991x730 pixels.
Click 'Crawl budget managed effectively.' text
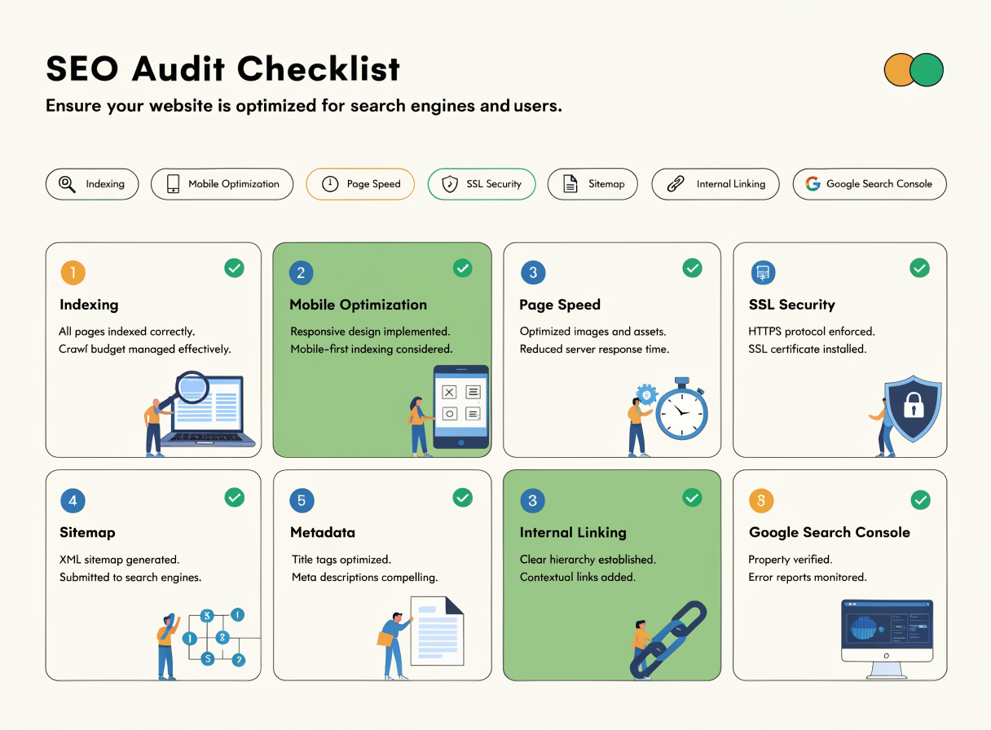pyautogui.click(x=145, y=349)
